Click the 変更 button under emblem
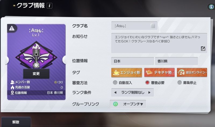The width and height of the screenshot is (215, 127). click(x=36, y=74)
